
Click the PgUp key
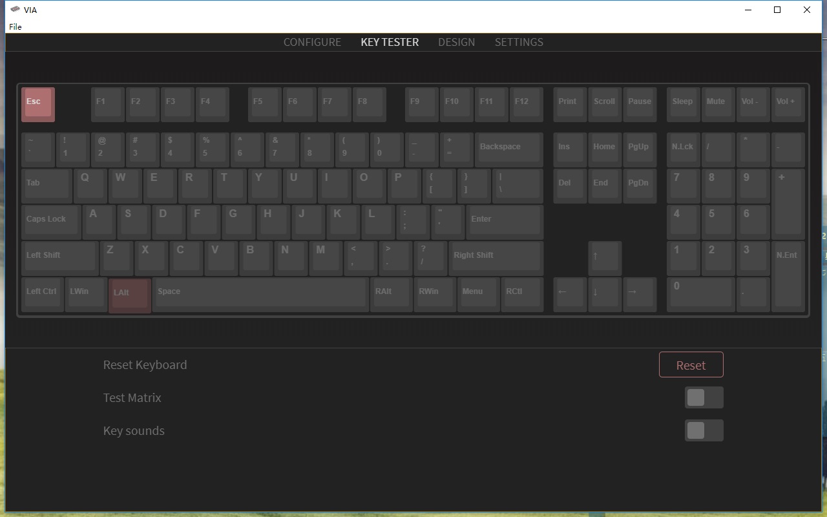[640, 150]
